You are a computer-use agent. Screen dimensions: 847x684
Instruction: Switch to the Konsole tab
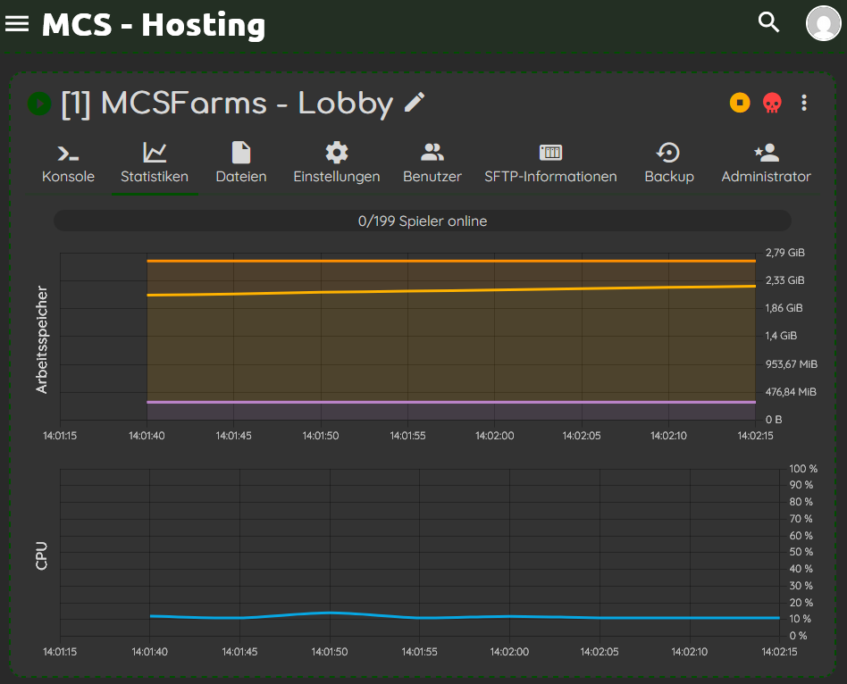[68, 163]
